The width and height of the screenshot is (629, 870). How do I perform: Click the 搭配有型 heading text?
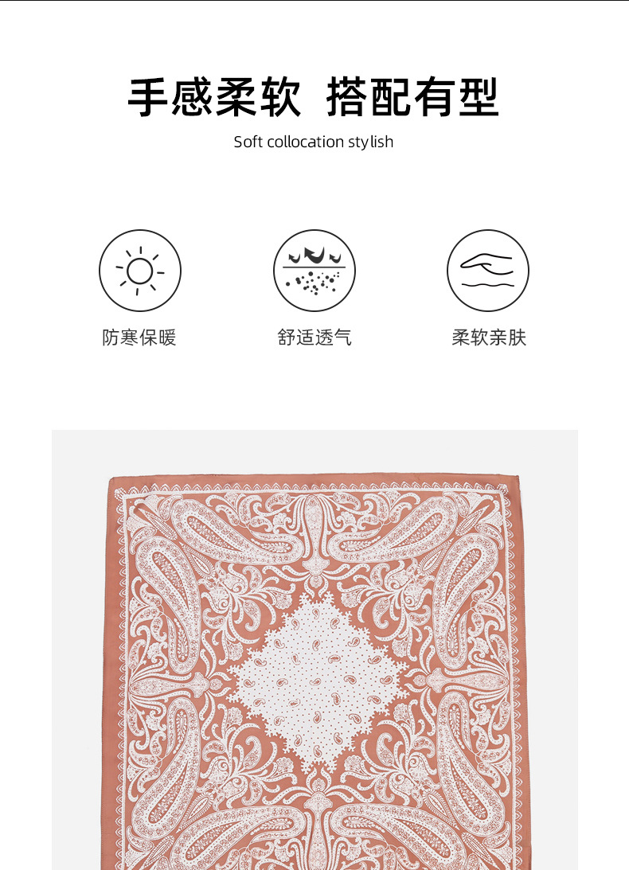(412, 98)
